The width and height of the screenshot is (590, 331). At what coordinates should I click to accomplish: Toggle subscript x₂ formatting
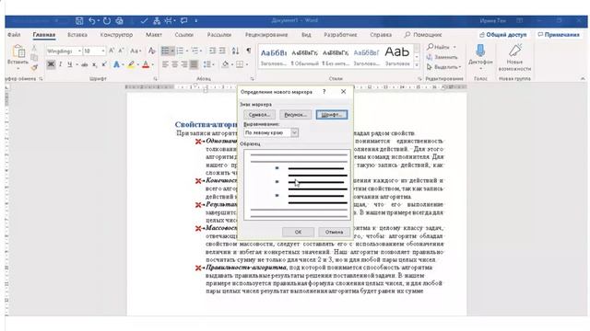click(94, 64)
